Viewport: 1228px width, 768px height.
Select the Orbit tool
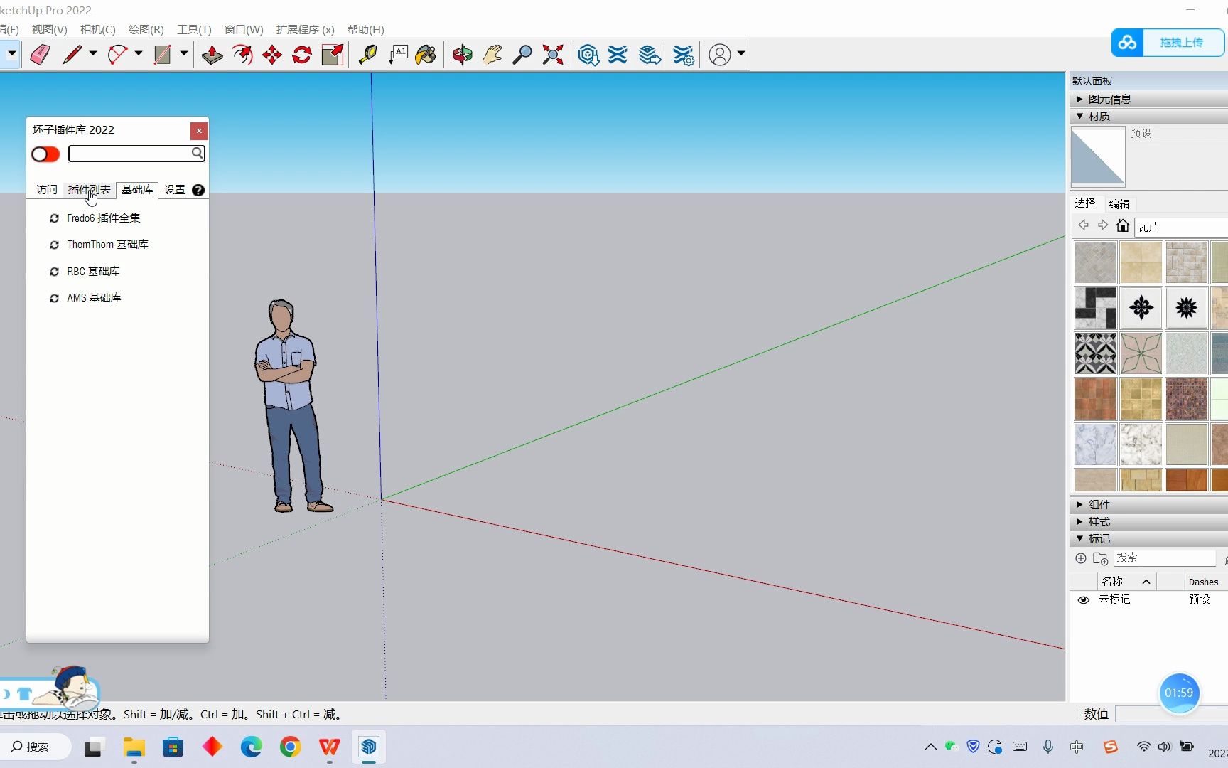click(x=463, y=55)
